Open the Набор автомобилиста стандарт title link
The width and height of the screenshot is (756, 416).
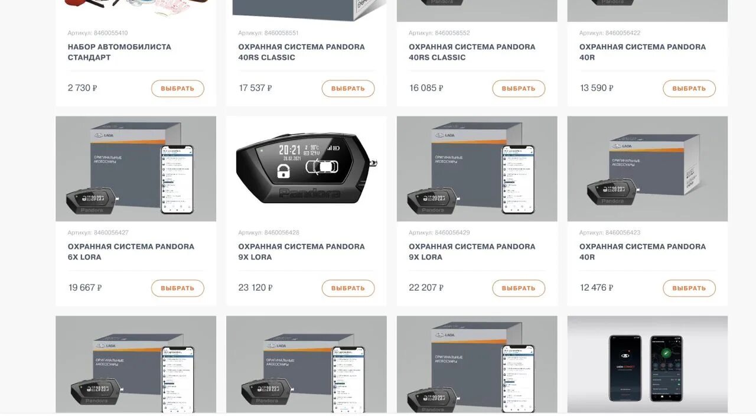pos(119,52)
